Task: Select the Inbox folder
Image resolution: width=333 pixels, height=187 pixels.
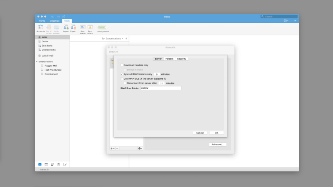Action: [52, 37]
